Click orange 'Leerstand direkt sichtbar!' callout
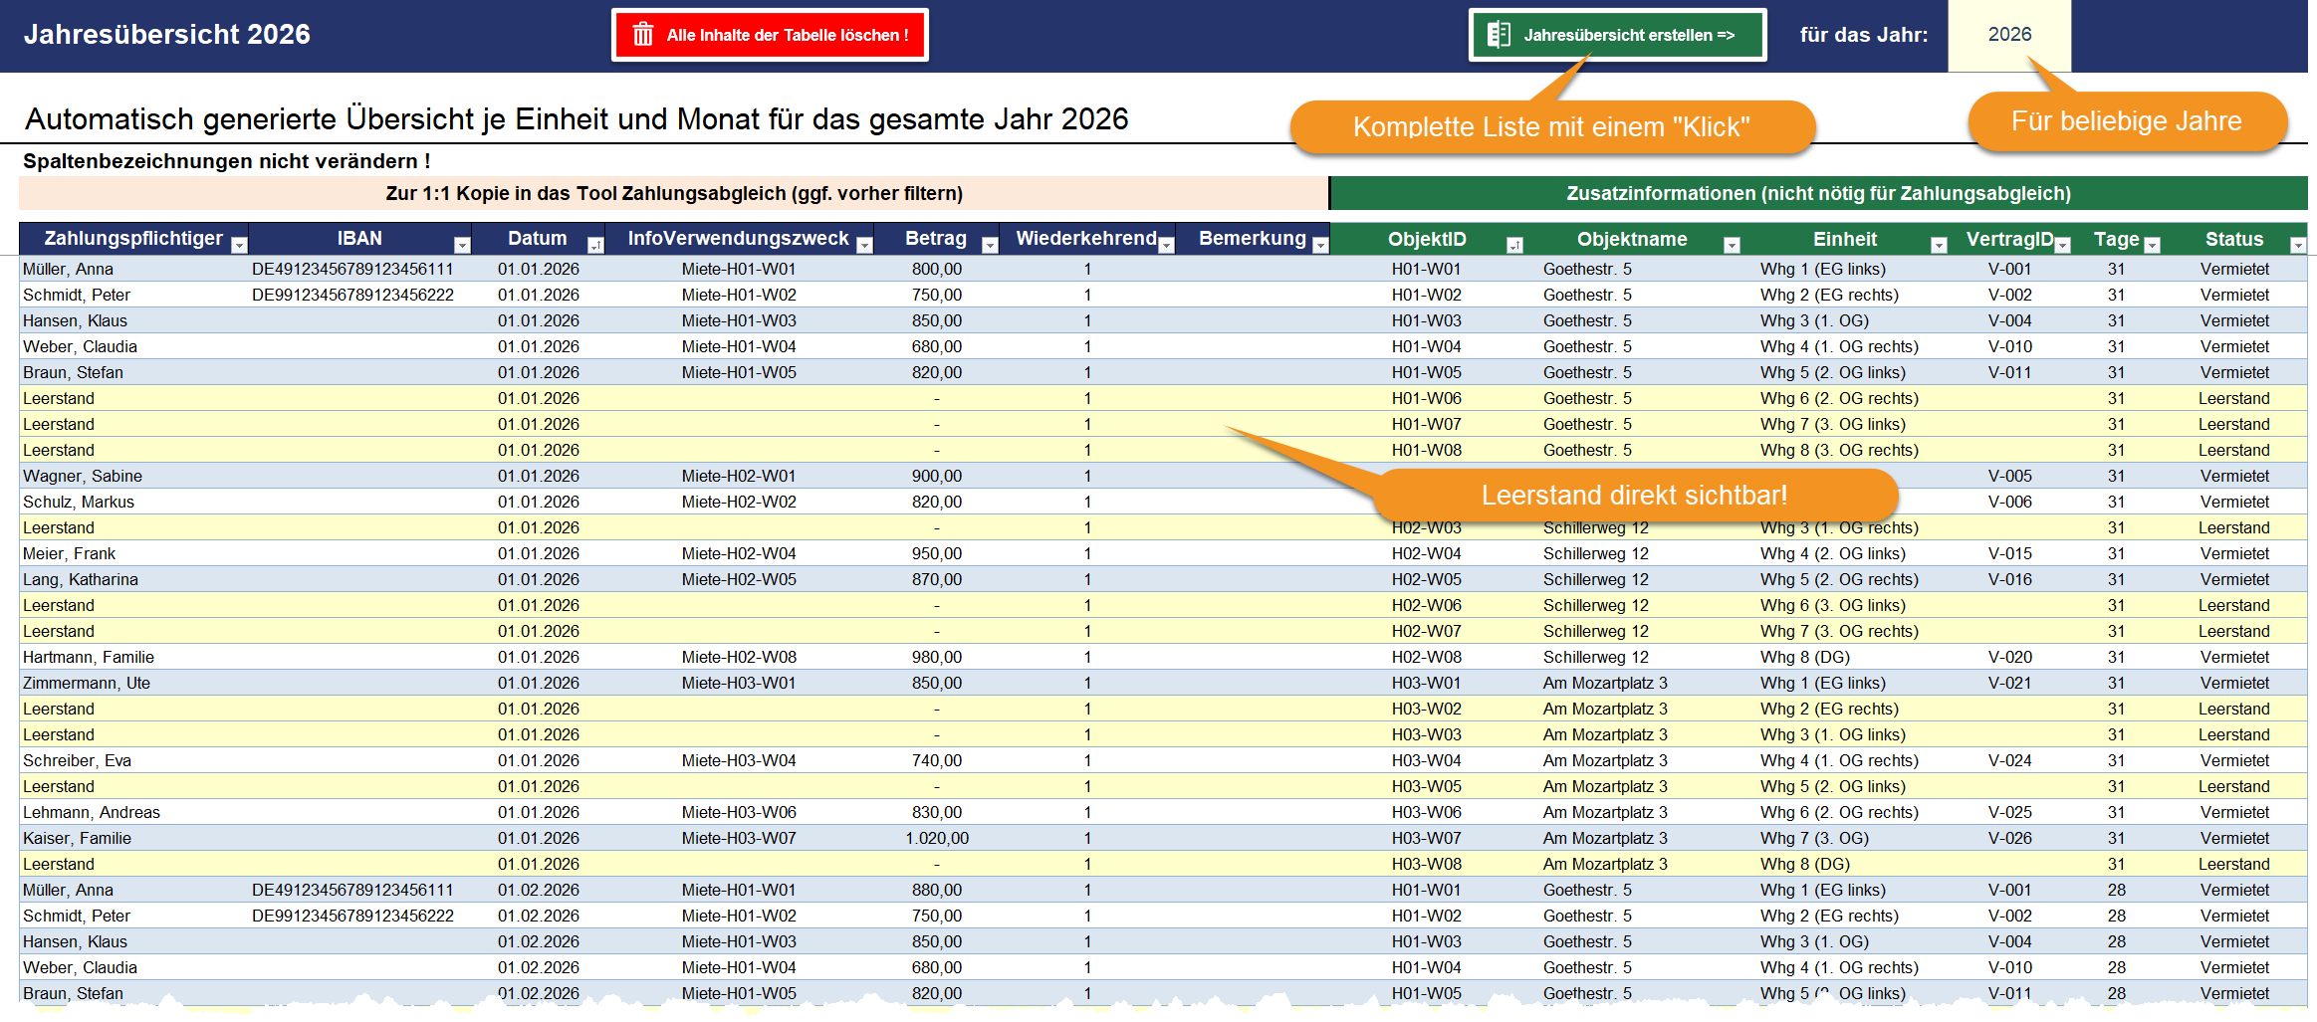This screenshot has width=2317, height=1022. coord(1634,495)
